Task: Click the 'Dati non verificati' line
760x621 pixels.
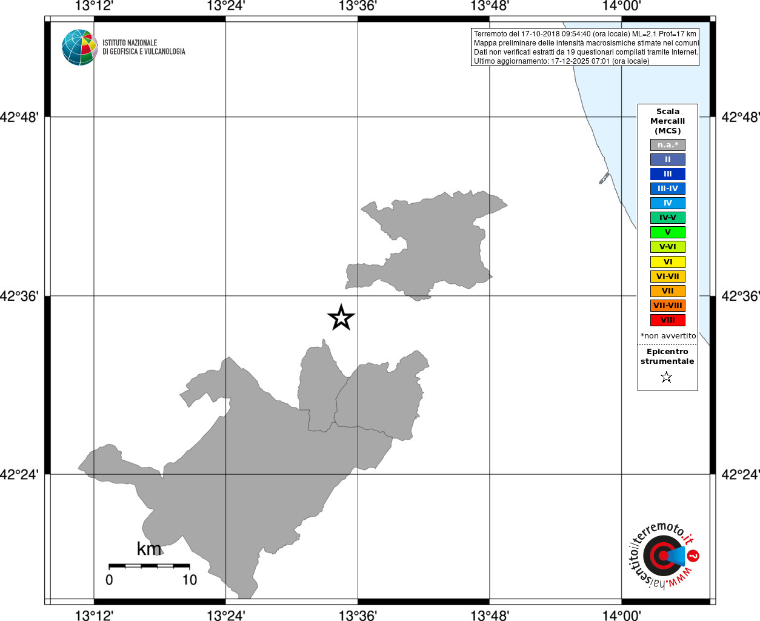Action: click(585, 52)
